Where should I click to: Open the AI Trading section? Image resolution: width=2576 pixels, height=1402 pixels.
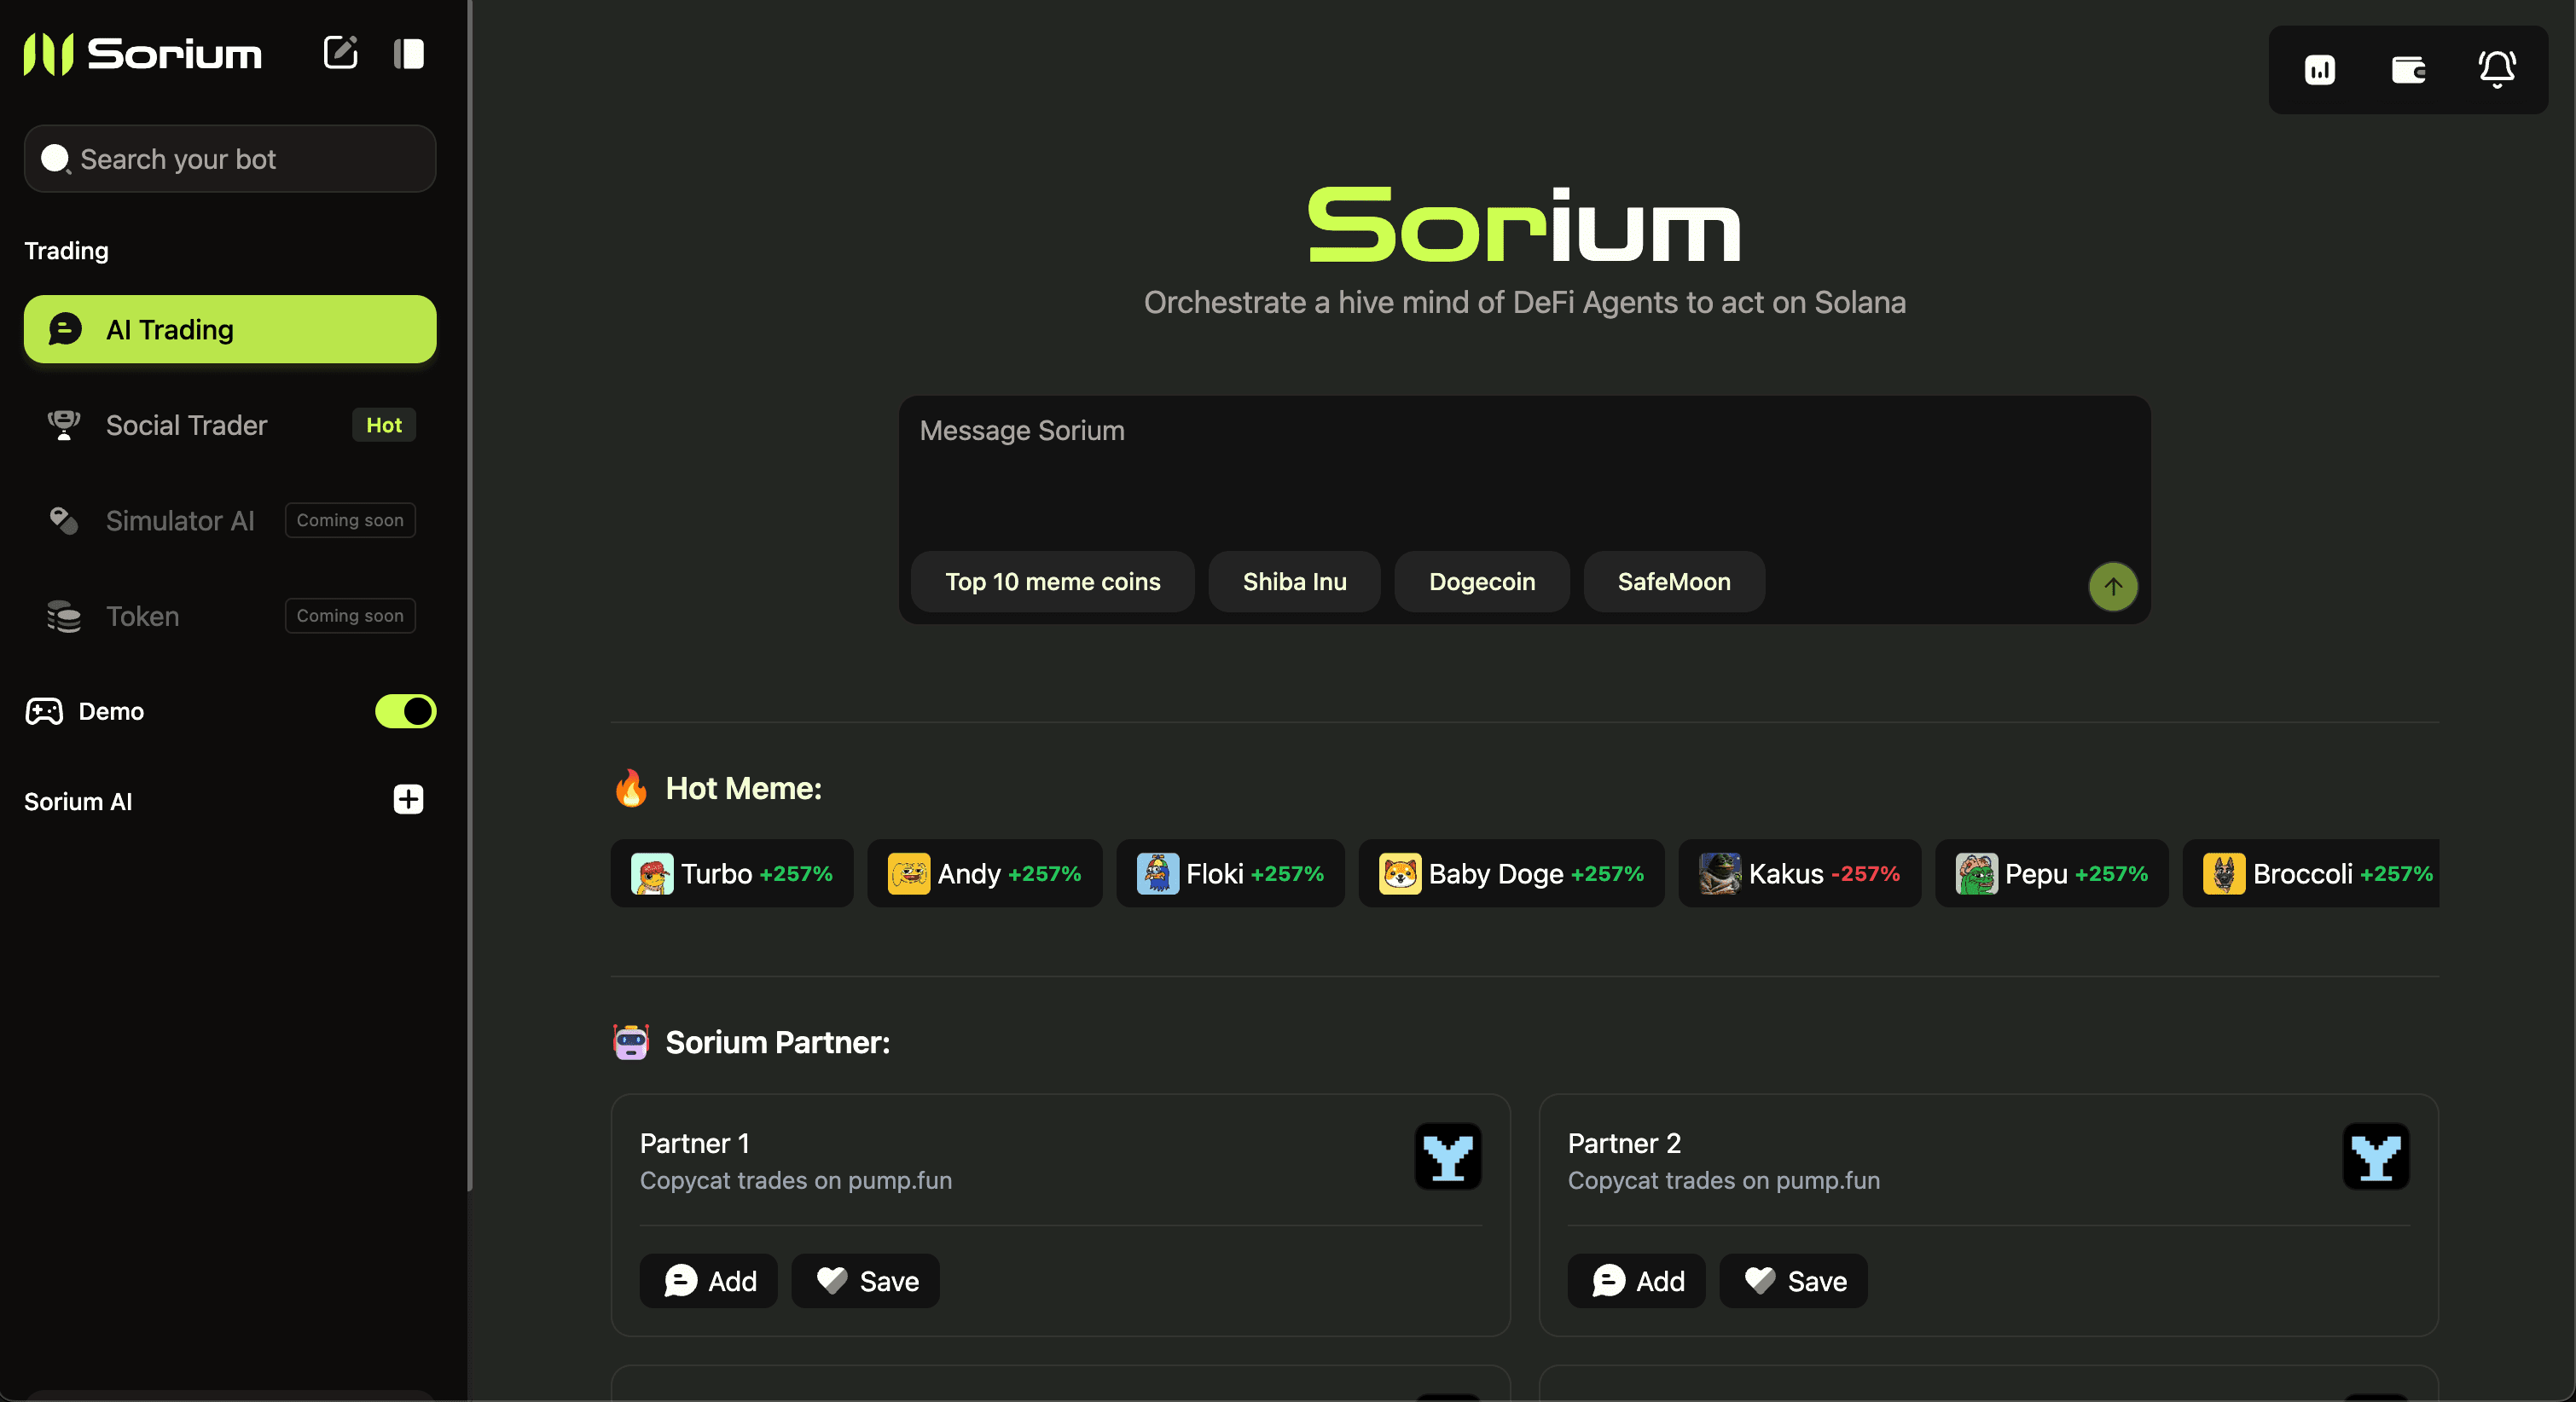pyautogui.click(x=229, y=329)
